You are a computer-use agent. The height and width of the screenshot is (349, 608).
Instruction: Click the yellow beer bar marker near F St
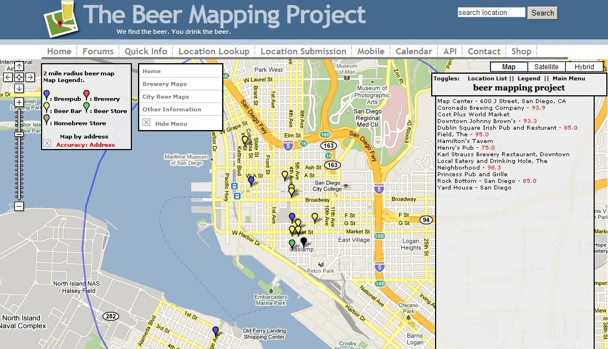click(x=315, y=218)
